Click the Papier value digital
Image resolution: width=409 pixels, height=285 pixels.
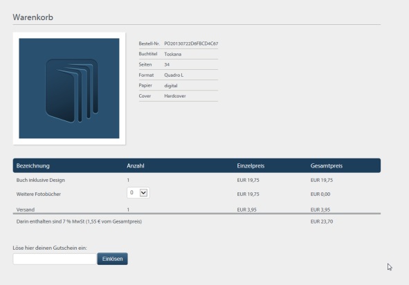171,86
